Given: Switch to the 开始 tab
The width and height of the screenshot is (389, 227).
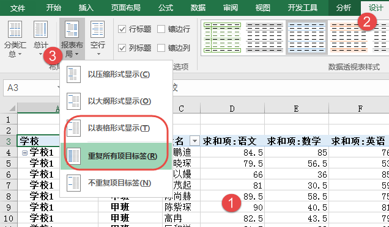Looking at the screenshot, I should [x=54, y=8].
